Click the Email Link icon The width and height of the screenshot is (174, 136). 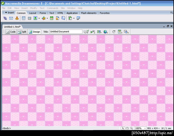pos(11,18)
